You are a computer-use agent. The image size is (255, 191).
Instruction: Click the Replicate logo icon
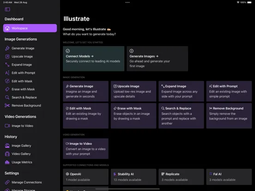click(x=163, y=174)
